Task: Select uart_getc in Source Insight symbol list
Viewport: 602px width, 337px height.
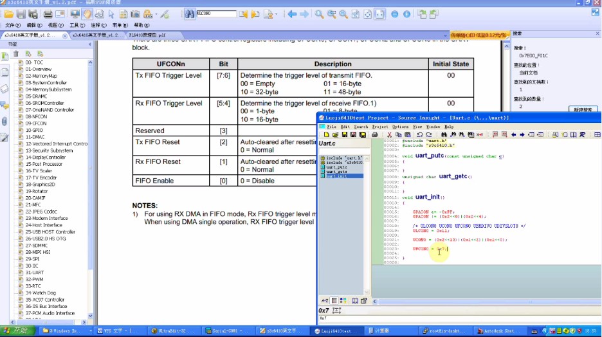Action: pos(337,172)
